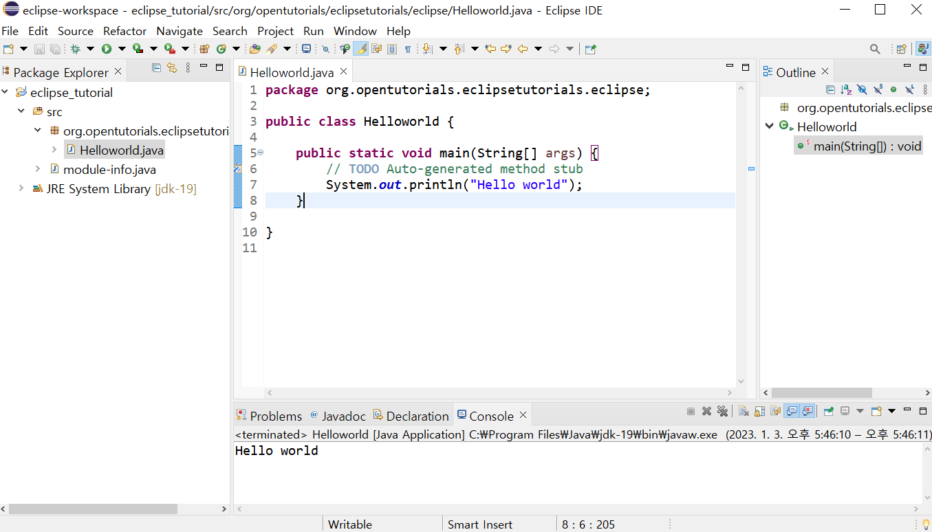The image size is (932, 532).
Task: Close the Outline view tab
Action: tap(825, 71)
